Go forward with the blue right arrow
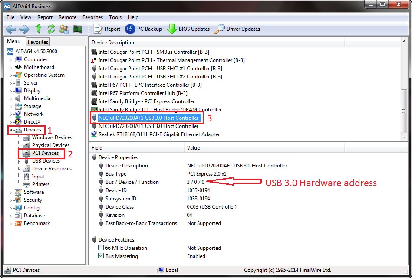Image resolution: width=412 pixels, height=278 pixels. point(24,29)
